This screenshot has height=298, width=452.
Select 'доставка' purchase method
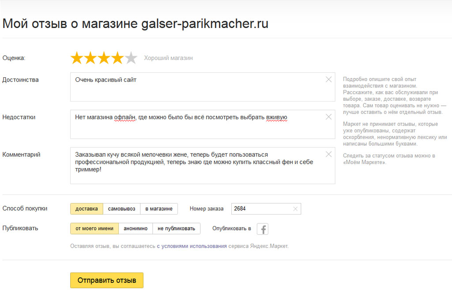(x=87, y=209)
